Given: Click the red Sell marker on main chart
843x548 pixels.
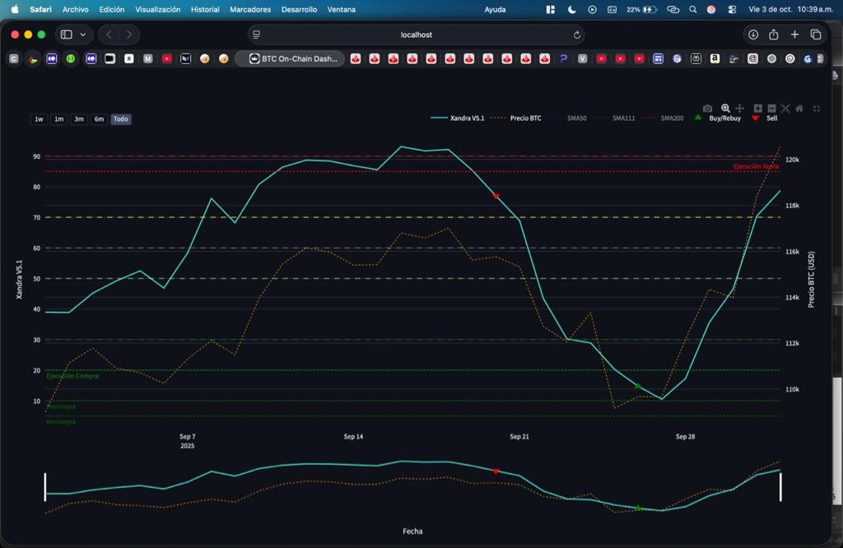Looking at the screenshot, I should pyautogui.click(x=496, y=196).
